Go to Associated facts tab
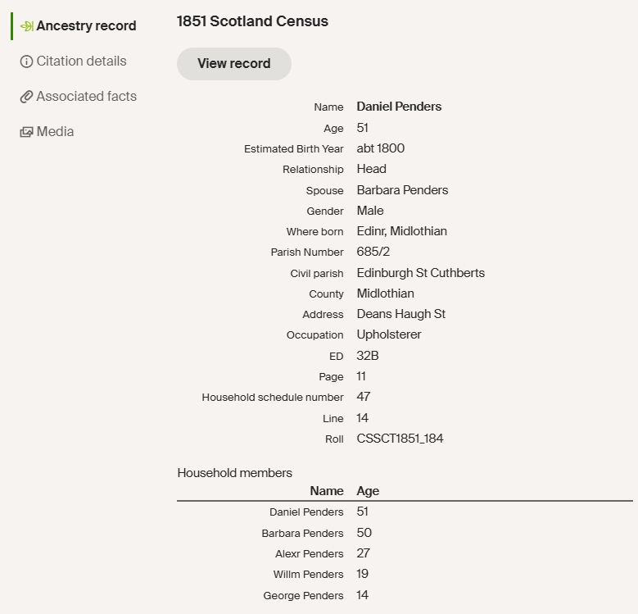 coord(86,97)
